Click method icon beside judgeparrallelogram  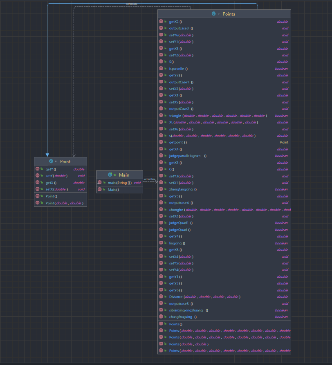[x=161, y=156]
